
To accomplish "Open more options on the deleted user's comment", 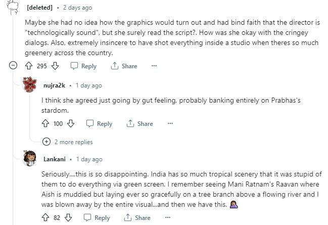I will click(154, 66).
